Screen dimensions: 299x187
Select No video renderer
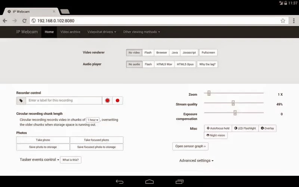pyautogui.click(x=134, y=52)
